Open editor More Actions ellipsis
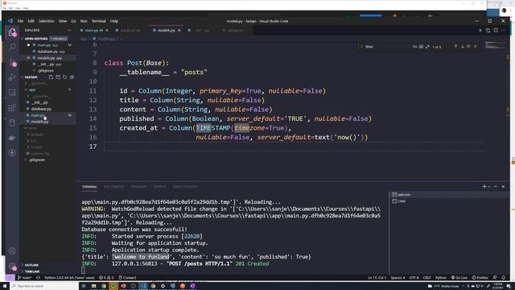 click(x=503, y=31)
